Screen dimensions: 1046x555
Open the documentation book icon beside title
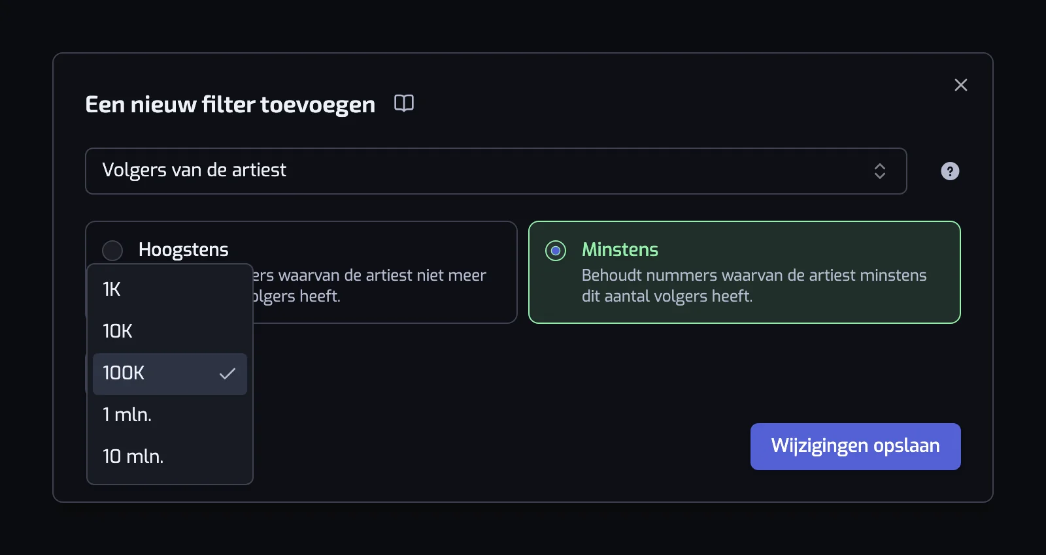tap(404, 103)
